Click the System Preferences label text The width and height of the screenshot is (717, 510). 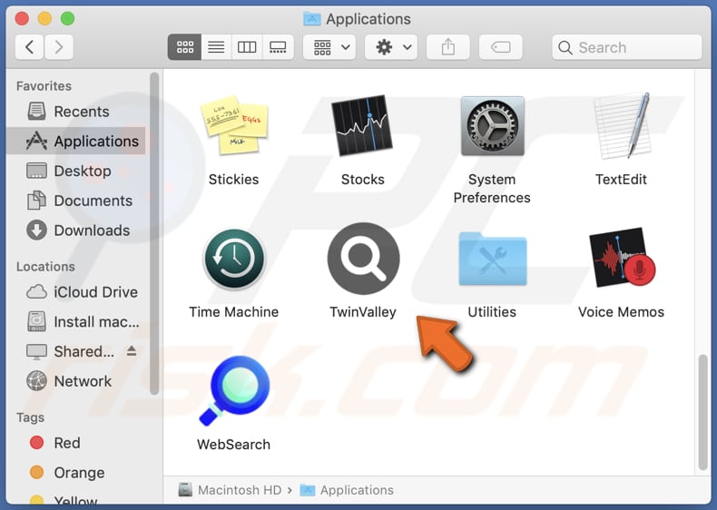pos(492,189)
